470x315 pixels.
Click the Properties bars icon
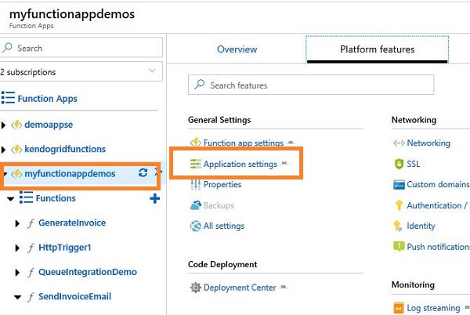(196, 185)
